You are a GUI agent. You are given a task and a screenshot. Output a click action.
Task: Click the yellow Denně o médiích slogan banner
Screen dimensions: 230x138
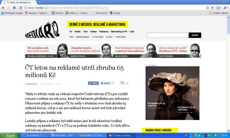coord(97,24)
